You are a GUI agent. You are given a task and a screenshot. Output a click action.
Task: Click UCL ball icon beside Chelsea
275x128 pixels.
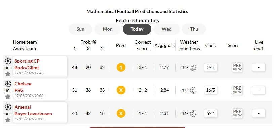coord(8,84)
